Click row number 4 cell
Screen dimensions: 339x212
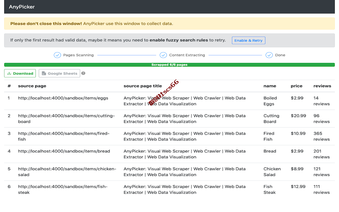9,151
